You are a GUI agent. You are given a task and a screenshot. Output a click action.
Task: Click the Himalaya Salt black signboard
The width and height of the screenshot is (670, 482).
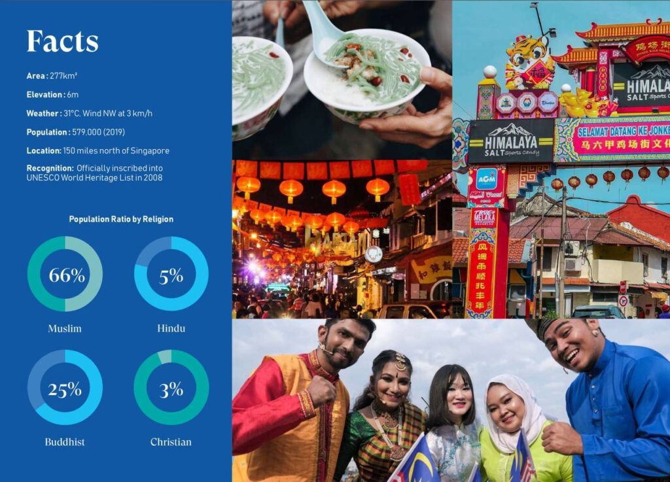pos(511,141)
